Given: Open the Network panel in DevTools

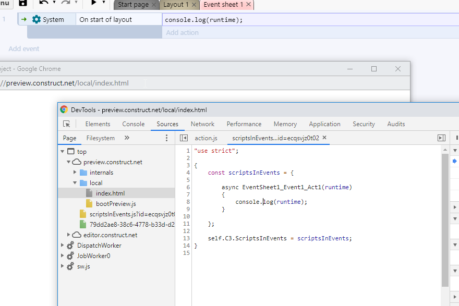Looking at the screenshot, I should click(202, 124).
